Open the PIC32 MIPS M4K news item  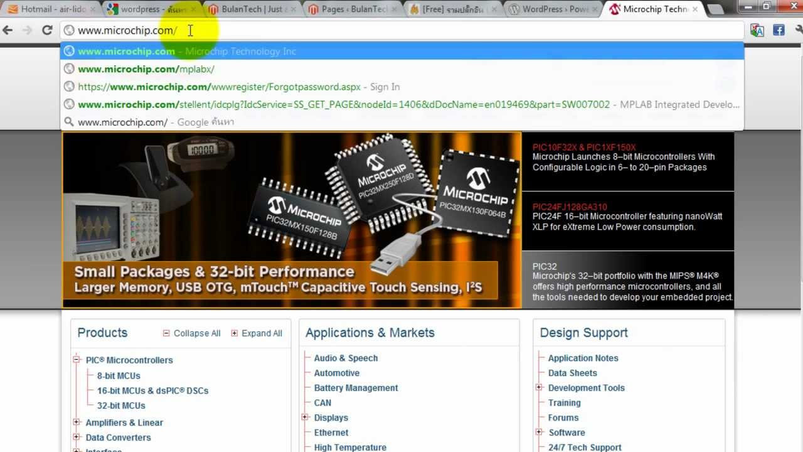(627, 280)
